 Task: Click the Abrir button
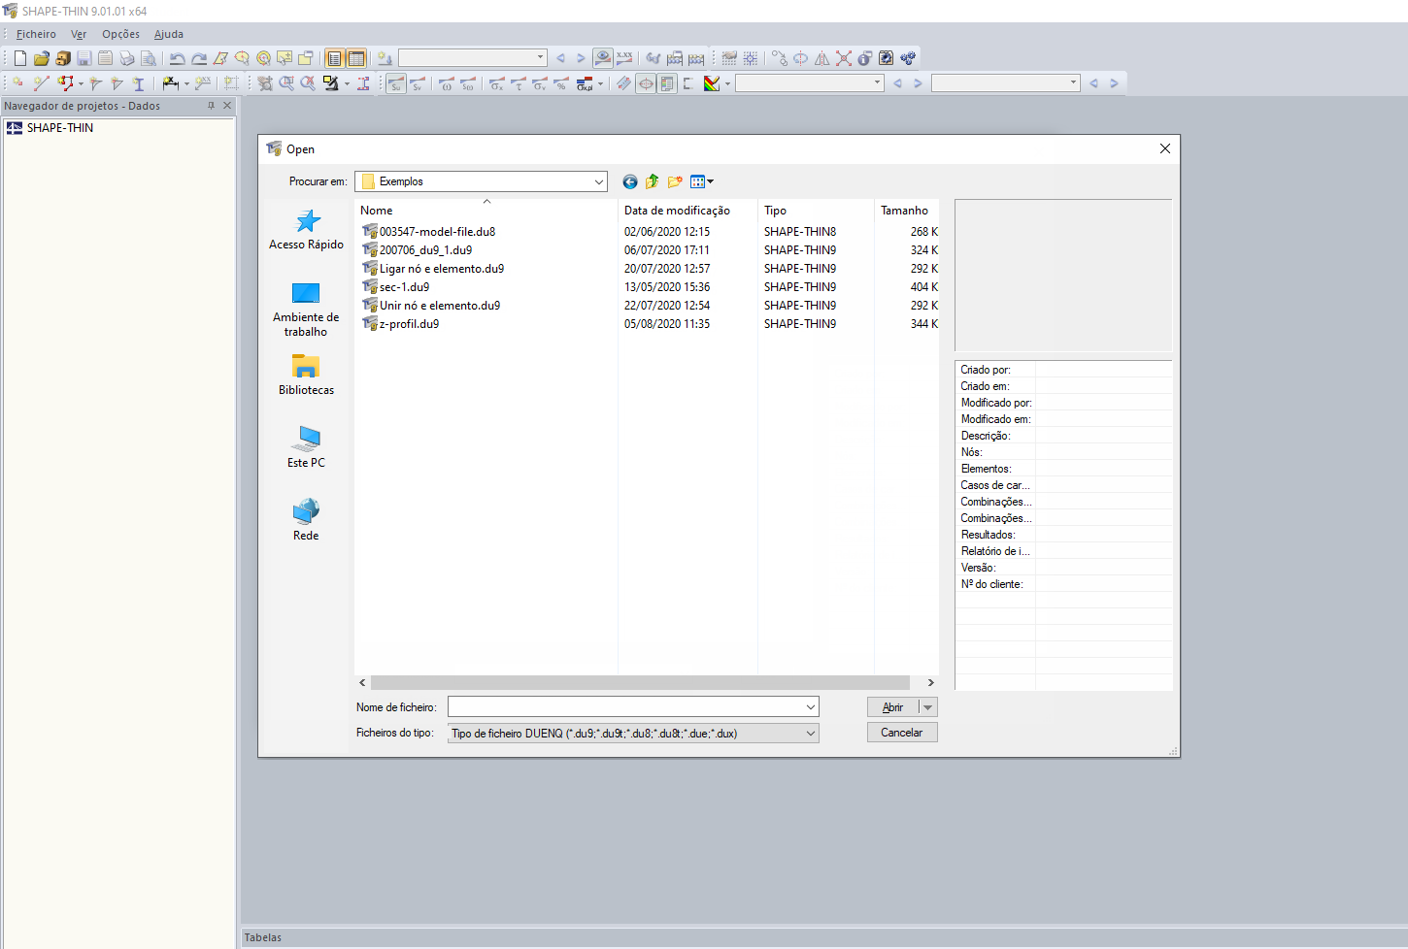(893, 707)
